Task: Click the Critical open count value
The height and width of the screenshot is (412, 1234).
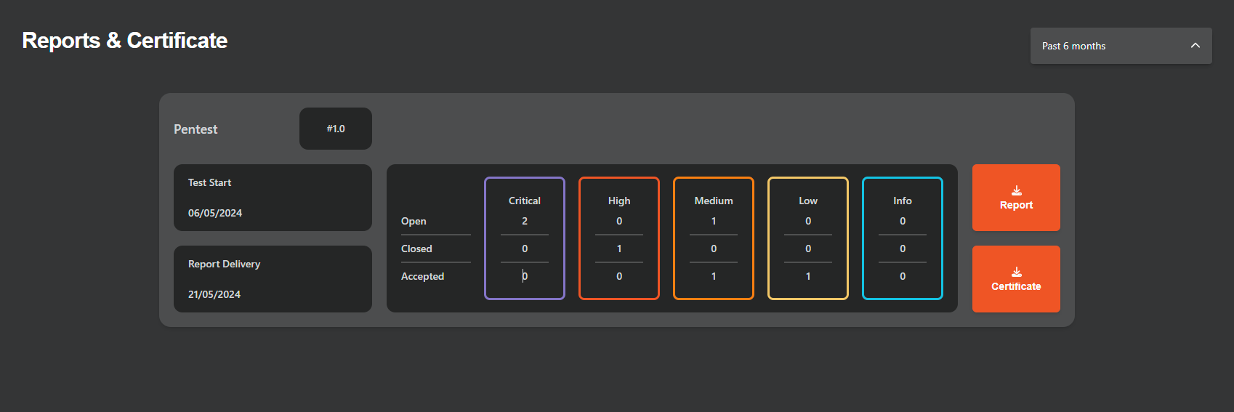Action: [x=524, y=221]
